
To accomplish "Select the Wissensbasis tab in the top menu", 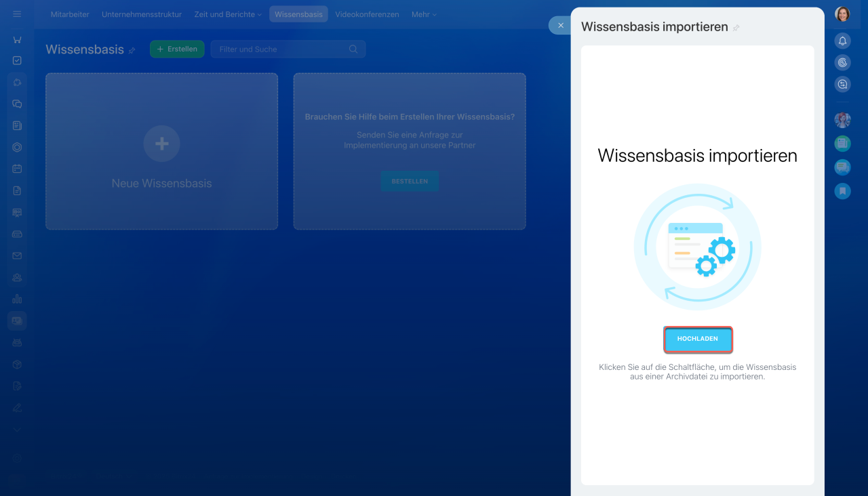I will click(298, 14).
